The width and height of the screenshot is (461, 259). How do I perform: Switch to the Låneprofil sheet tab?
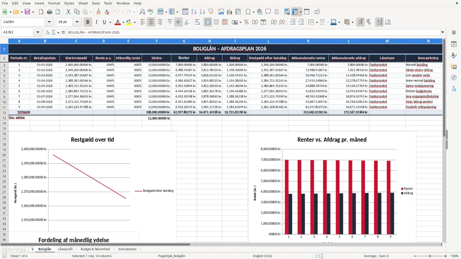65,249
